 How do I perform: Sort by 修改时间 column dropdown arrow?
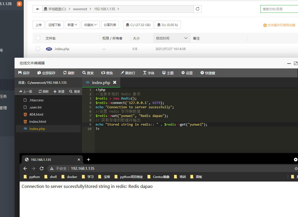[186, 38]
